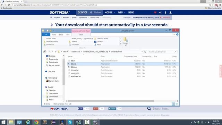Image resolution: width=222 pixels, height=125 pixels.
Task: Open the Explorer help question mark icon
Action: coord(177,35)
